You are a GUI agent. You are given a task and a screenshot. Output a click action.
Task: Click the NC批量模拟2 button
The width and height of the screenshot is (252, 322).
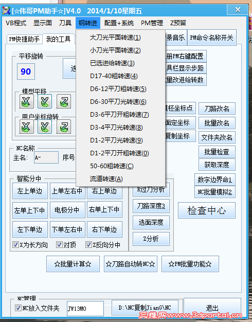(x=215, y=192)
